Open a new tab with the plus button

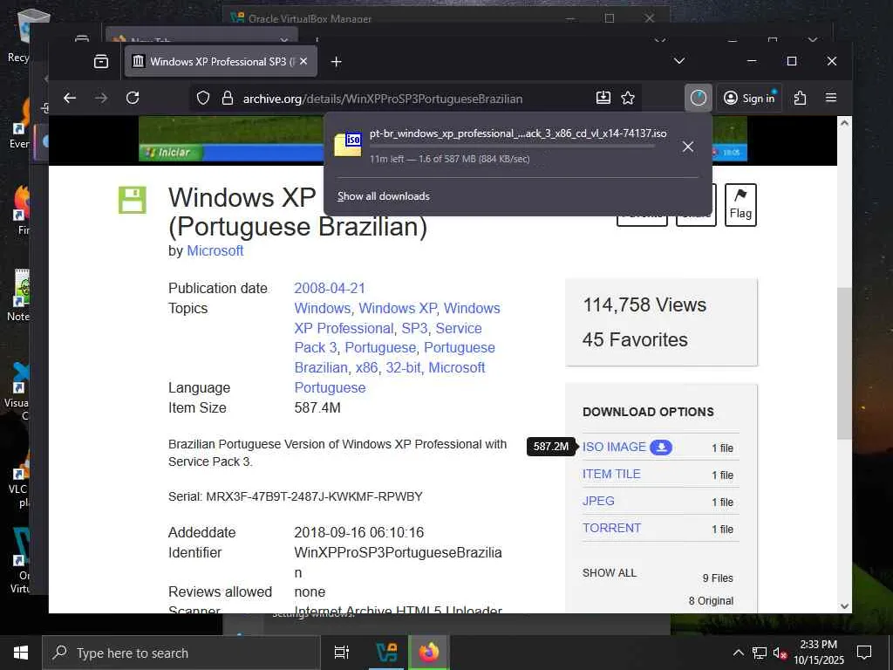[336, 62]
